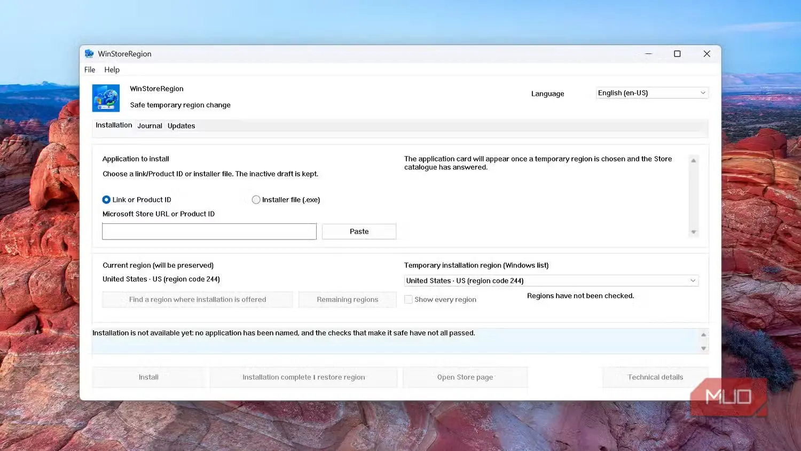Click the application card scrollbar down arrow
Viewport: 801px width, 451px height.
tap(694, 232)
